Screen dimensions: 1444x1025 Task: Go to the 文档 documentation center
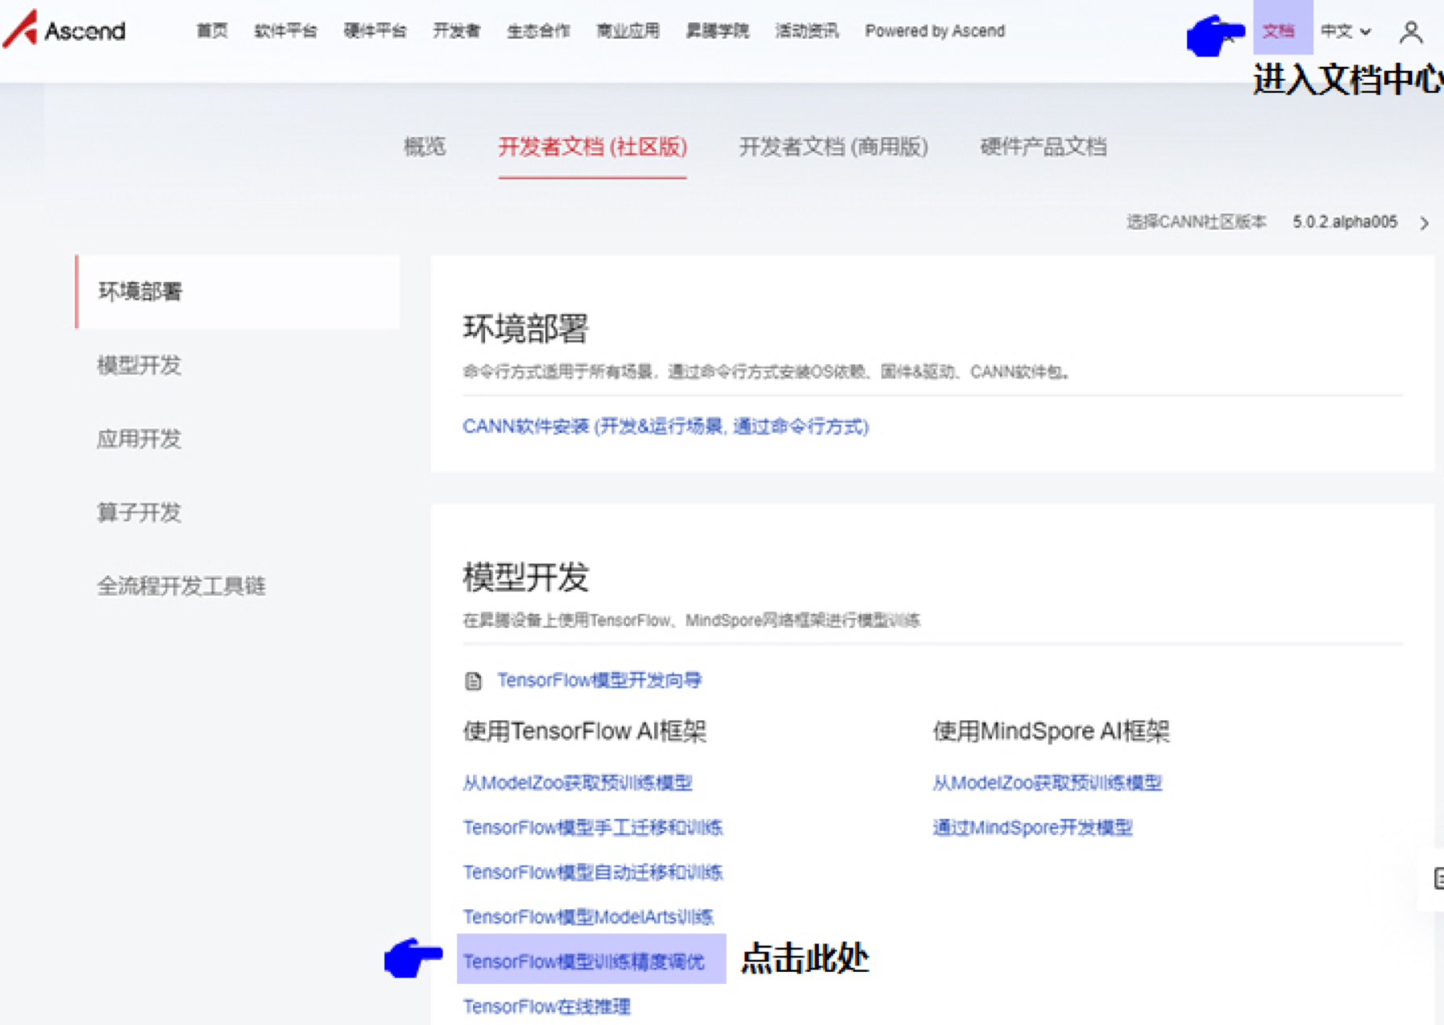(1278, 31)
